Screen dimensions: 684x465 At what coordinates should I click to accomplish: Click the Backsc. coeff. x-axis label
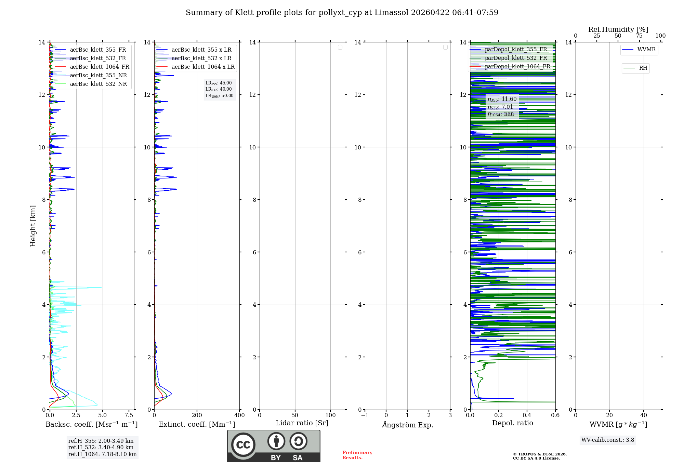click(91, 424)
